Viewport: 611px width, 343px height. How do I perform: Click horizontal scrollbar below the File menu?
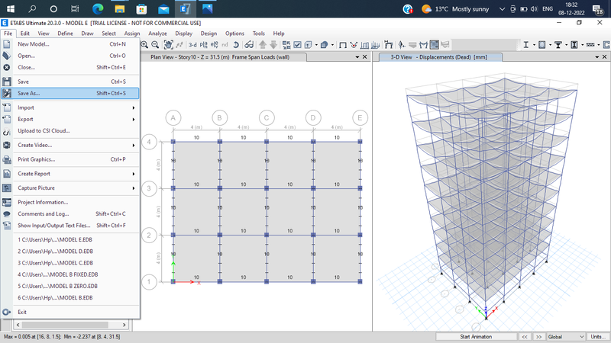(x=71, y=325)
